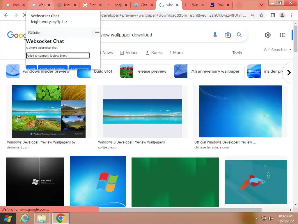Open the green aurora wallpaper image
Viewport: 298px width, 224px height.
(x=175, y=182)
